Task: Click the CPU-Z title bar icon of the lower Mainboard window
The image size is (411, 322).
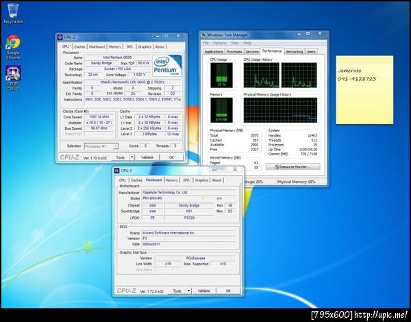Action: tap(117, 170)
